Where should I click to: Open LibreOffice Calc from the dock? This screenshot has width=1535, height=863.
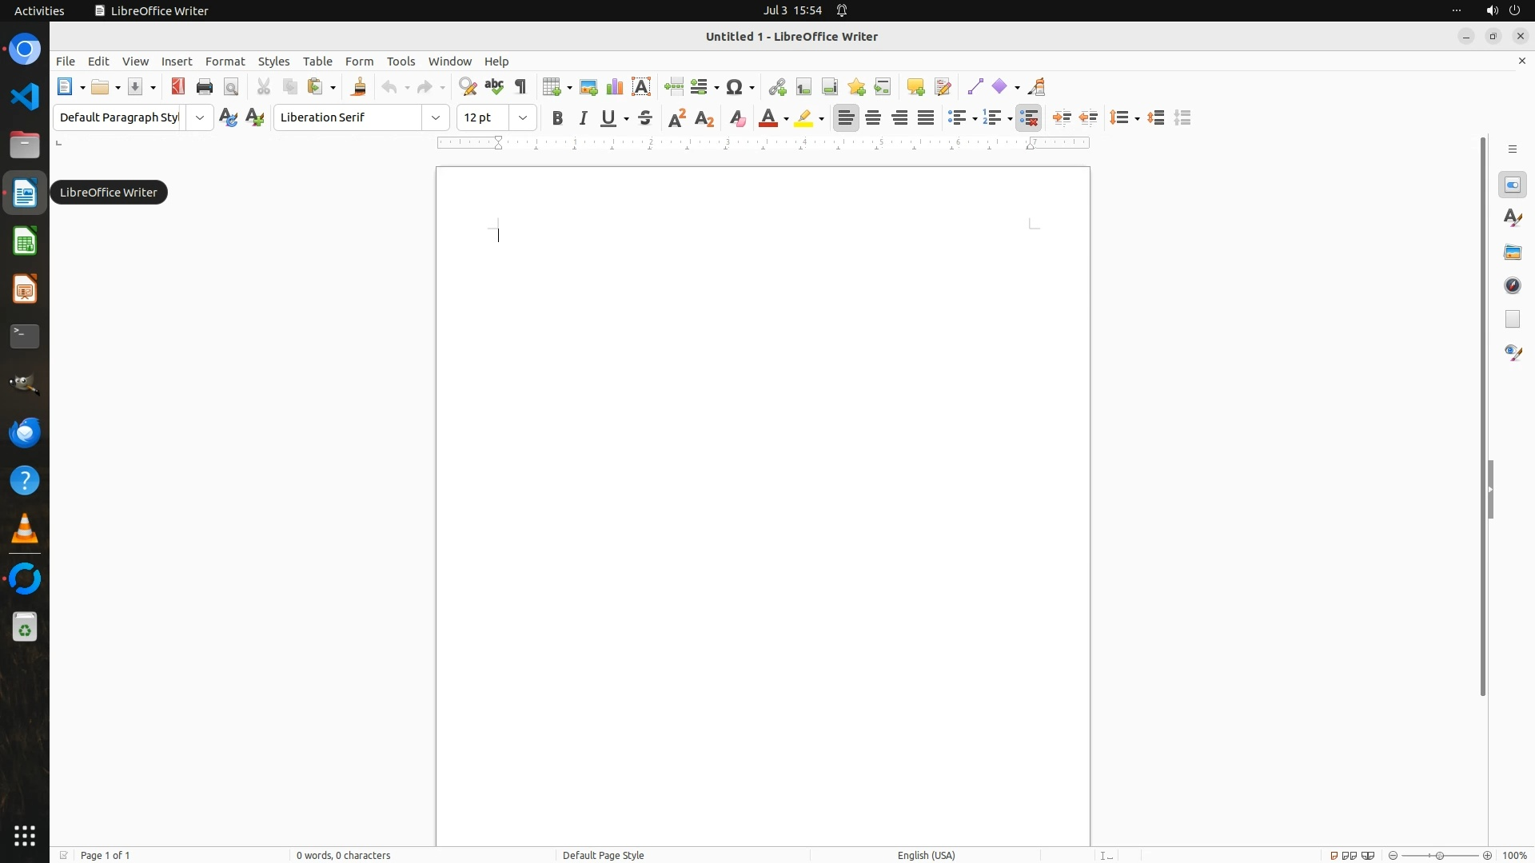pyautogui.click(x=25, y=241)
